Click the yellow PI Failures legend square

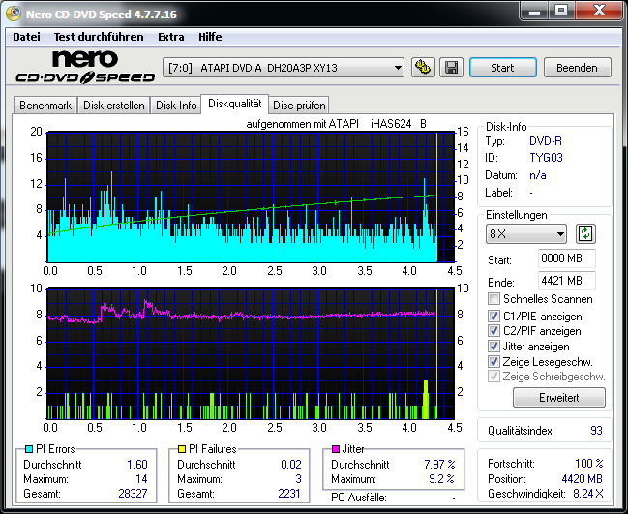[x=181, y=449]
